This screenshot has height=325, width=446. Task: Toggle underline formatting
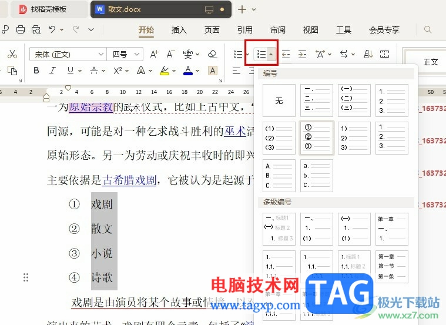point(71,71)
